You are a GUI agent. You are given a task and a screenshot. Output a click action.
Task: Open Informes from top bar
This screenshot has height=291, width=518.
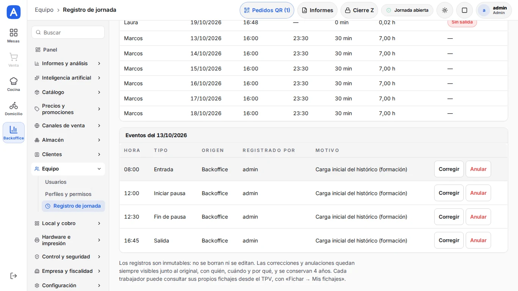pyautogui.click(x=317, y=10)
